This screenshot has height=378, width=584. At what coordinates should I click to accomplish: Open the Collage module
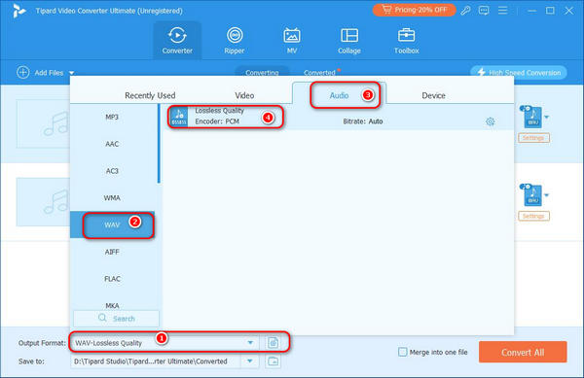pyautogui.click(x=349, y=41)
